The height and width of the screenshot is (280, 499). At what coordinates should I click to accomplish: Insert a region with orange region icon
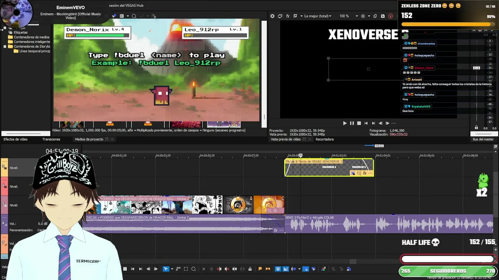tap(267, 269)
